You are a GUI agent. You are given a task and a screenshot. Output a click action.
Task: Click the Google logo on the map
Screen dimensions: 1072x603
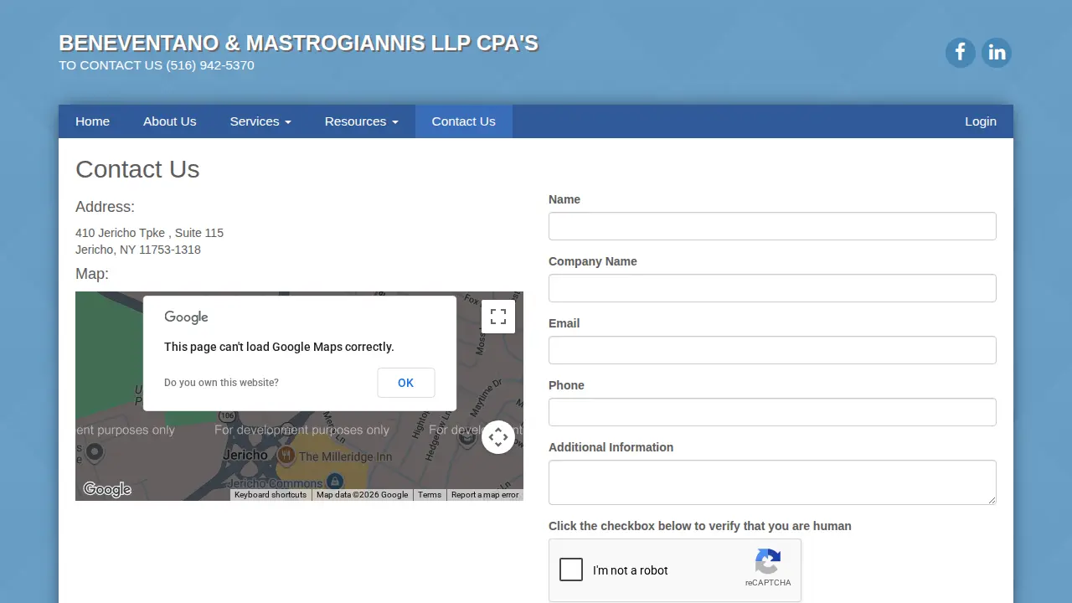107,489
